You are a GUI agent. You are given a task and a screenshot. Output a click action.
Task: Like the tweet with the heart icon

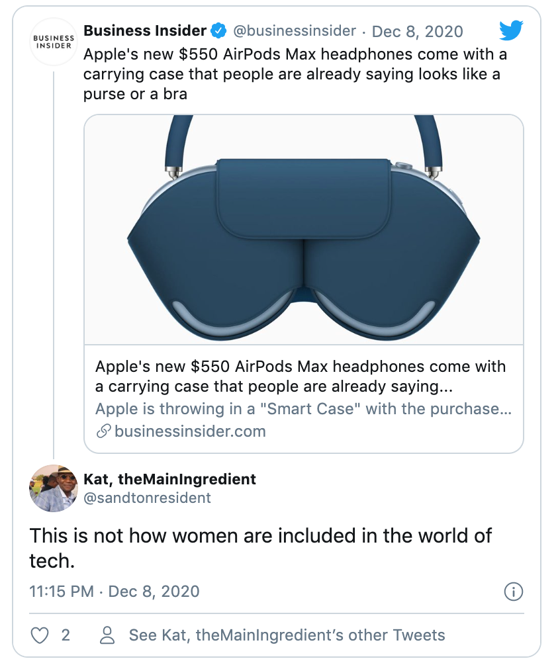40,635
